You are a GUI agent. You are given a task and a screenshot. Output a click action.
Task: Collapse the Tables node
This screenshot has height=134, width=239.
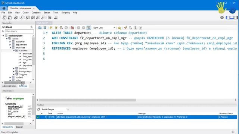(7, 39)
